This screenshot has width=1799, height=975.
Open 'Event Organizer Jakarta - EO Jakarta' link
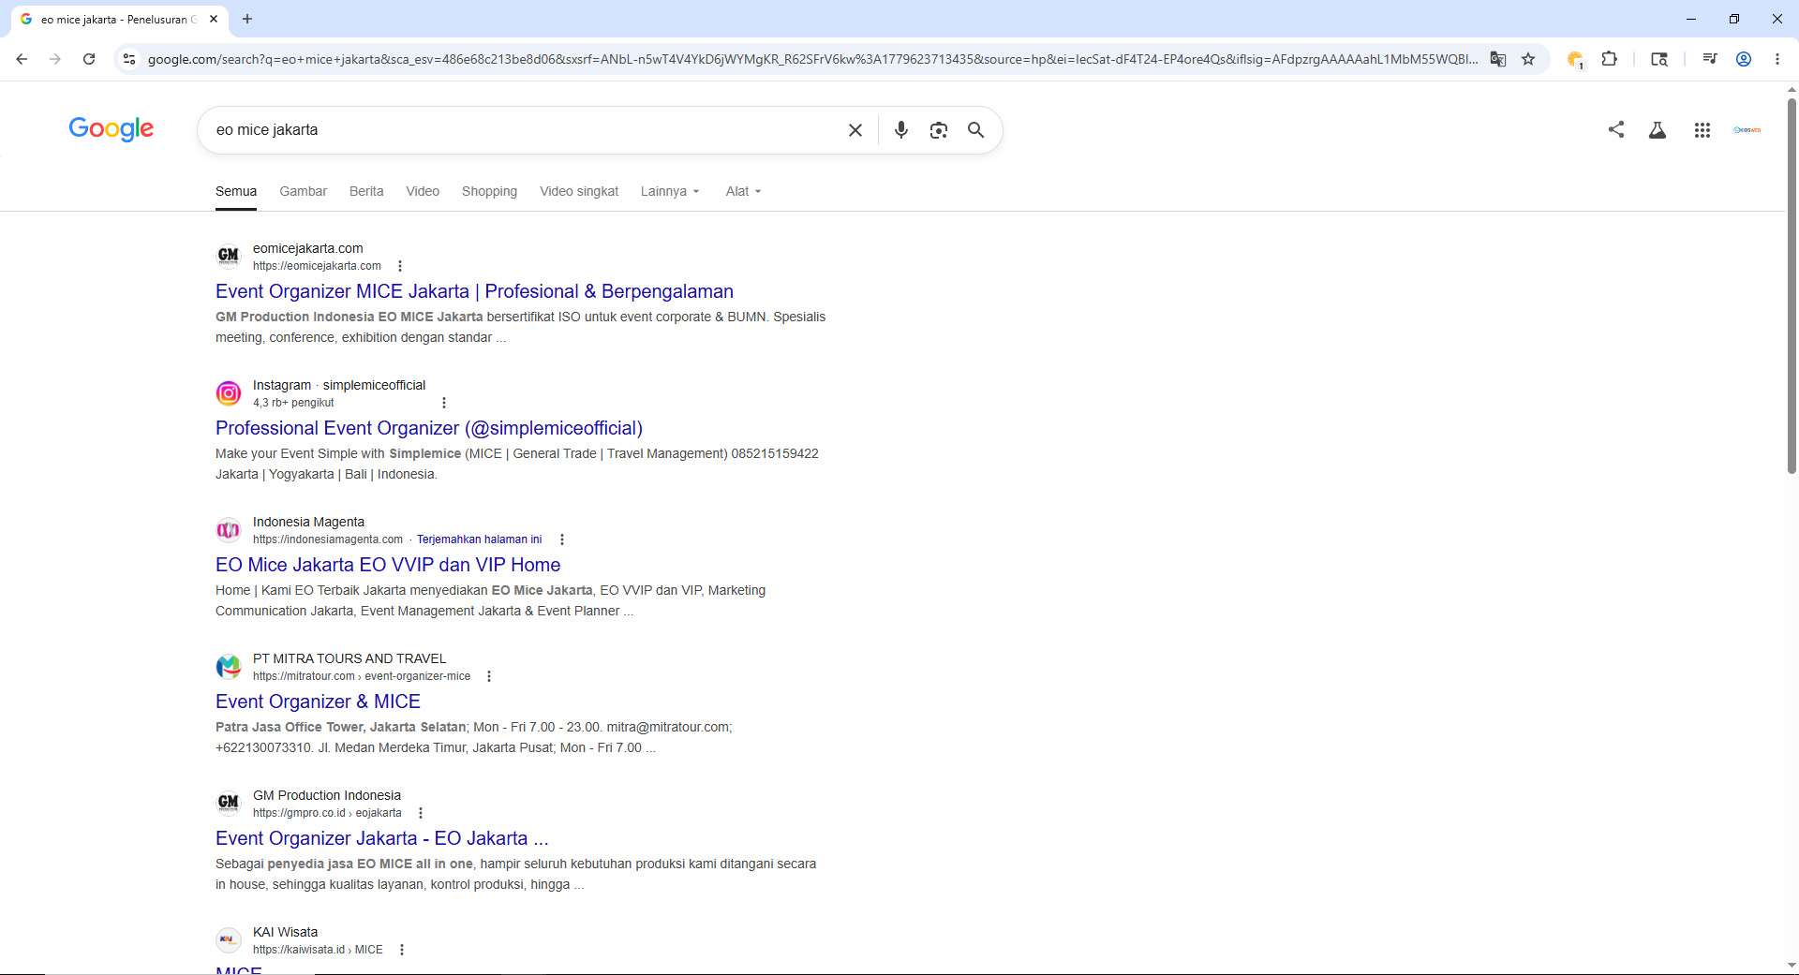tap(381, 838)
